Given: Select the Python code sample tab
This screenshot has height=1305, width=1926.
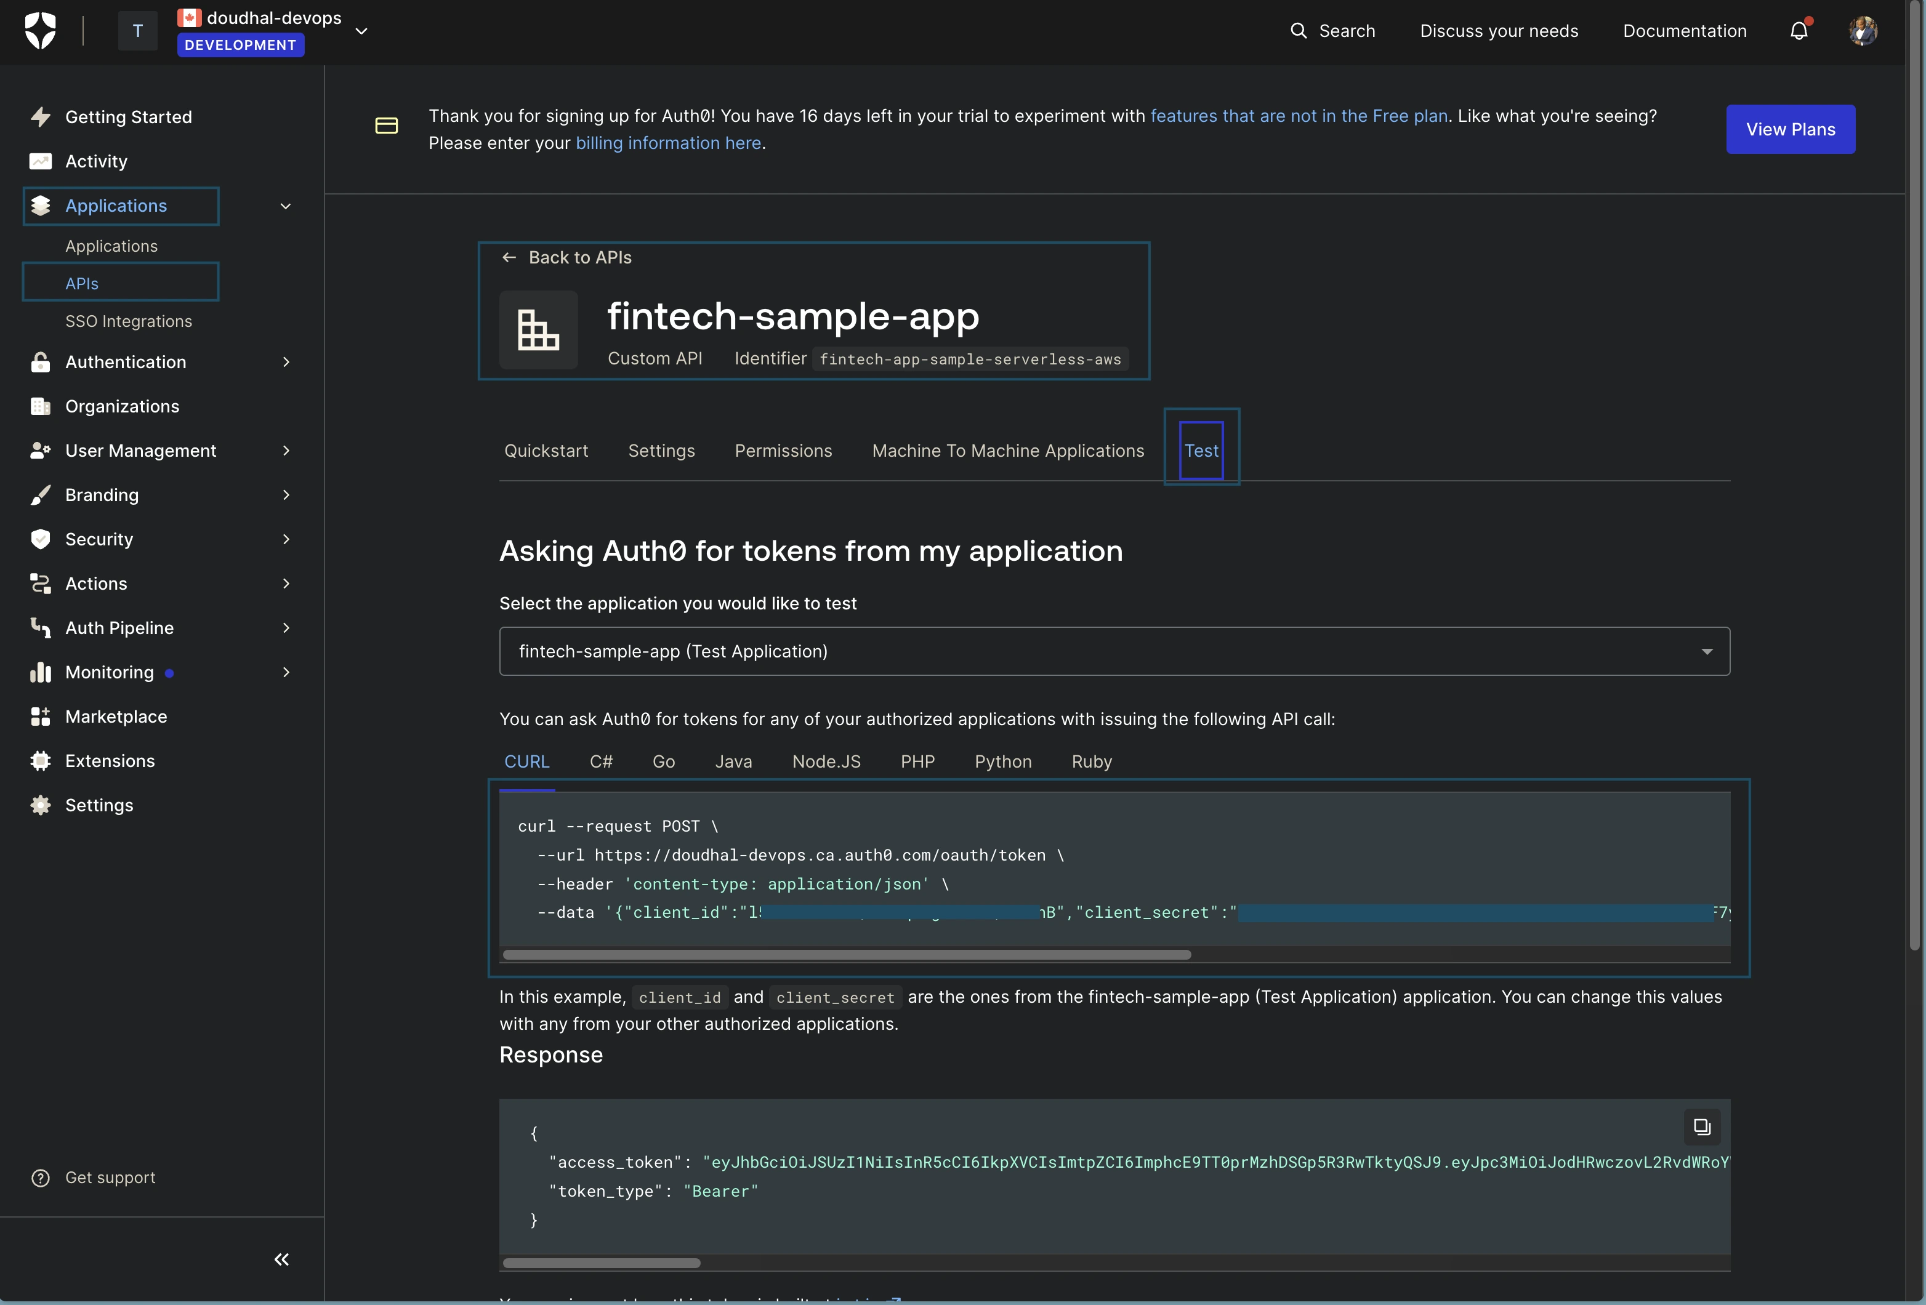Looking at the screenshot, I should pos(1003,761).
